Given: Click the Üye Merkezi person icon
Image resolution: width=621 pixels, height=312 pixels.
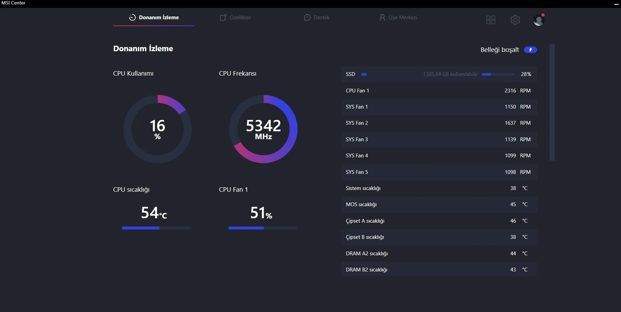Looking at the screenshot, I should pos(382,18).
